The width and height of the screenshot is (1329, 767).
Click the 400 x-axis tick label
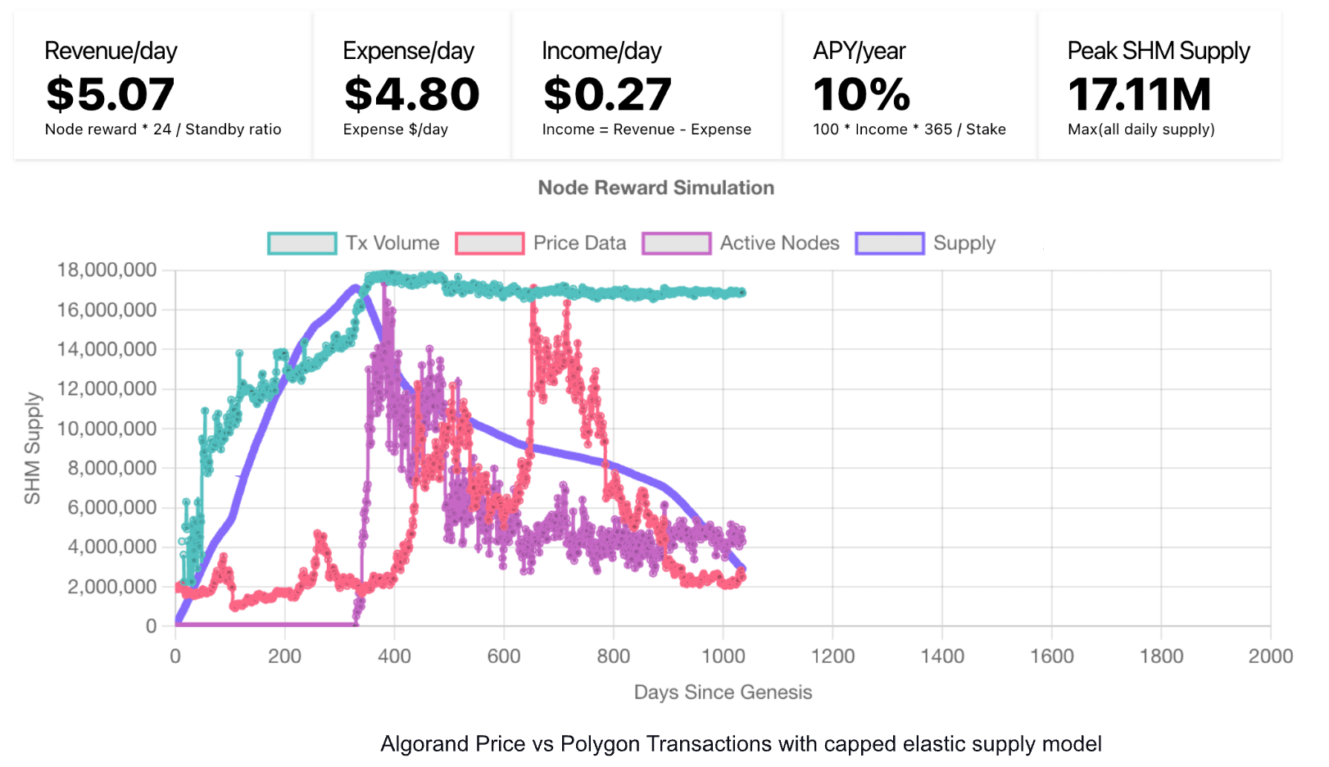point(394,656)
